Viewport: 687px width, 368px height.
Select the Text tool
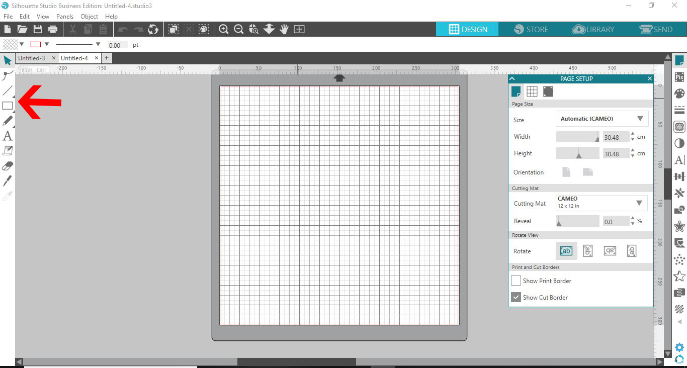tap(8, 136)
